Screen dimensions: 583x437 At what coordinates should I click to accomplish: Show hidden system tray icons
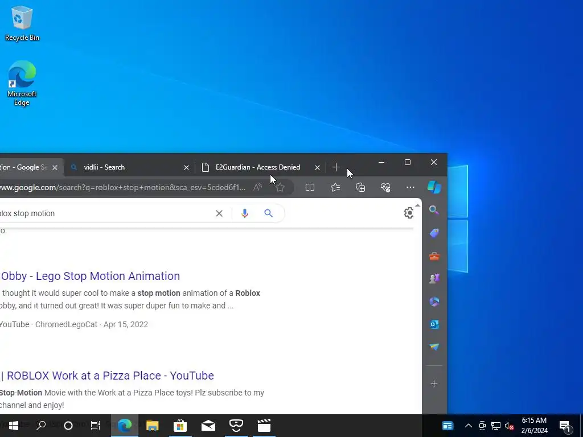(x=469, y=426)
